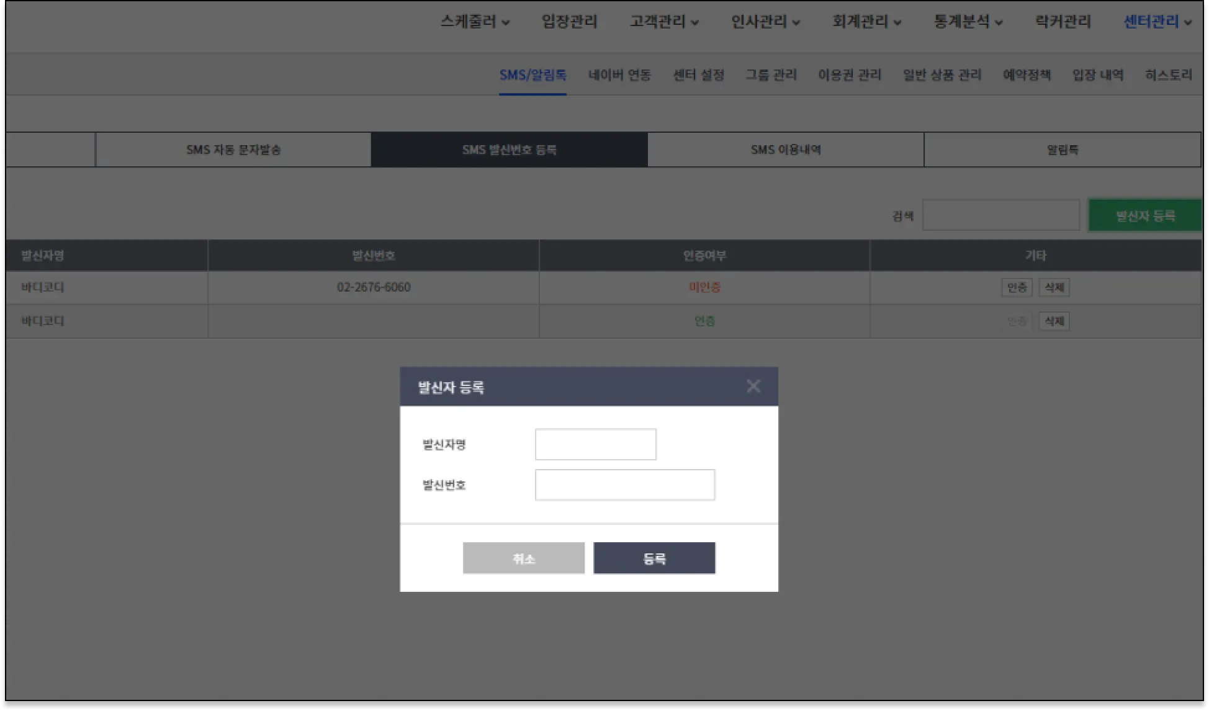1209x711 pixels.
Task: Click the 발신자명 input field
Action: coord(595,444)
